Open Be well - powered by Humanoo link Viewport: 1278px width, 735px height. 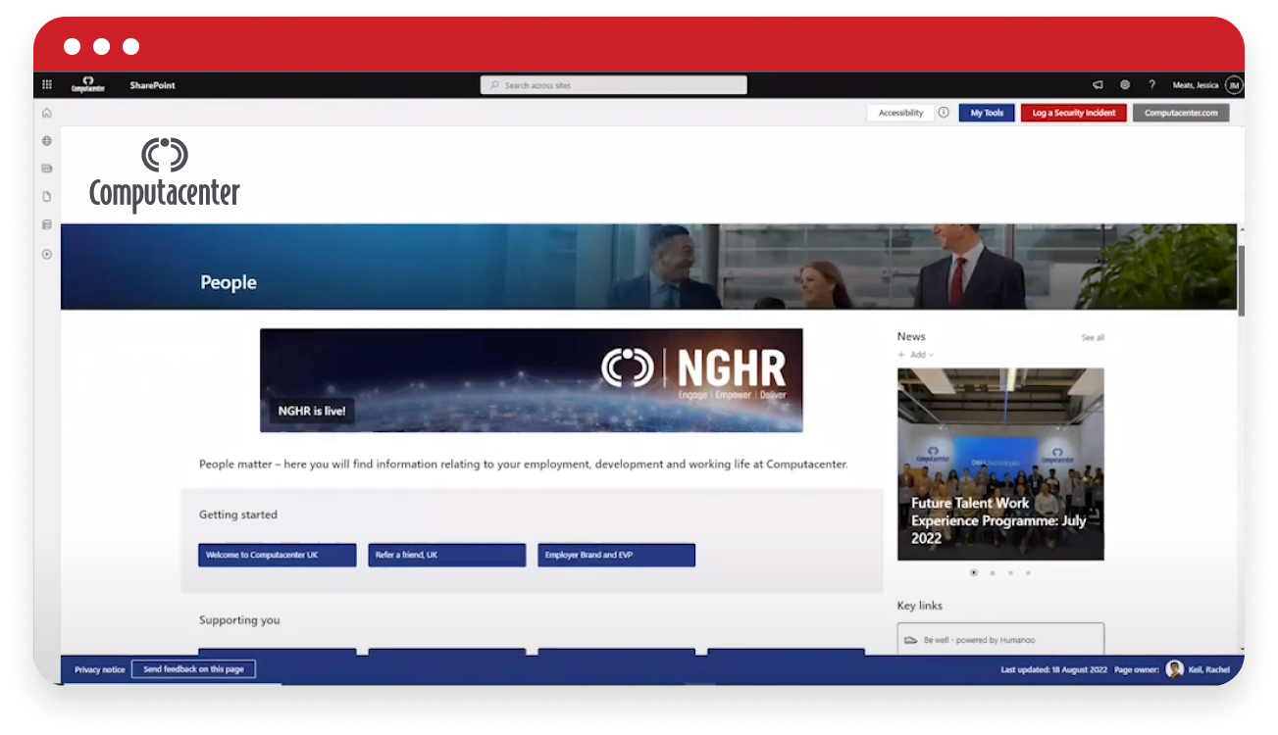(1000, 639)
